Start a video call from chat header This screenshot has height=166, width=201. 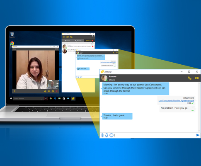point(197,78)
